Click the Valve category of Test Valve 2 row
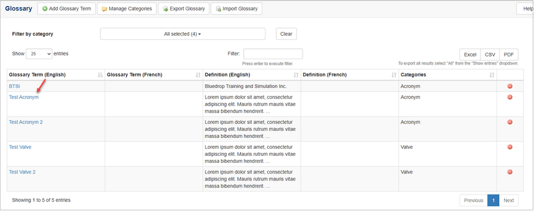The image size is (534, 211). pos(407,172)
